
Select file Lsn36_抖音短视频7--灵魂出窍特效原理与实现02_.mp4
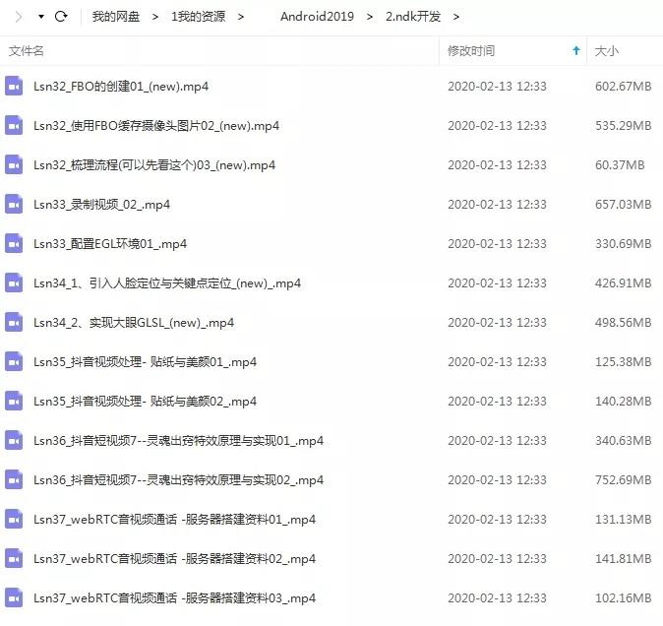point(178,479)
